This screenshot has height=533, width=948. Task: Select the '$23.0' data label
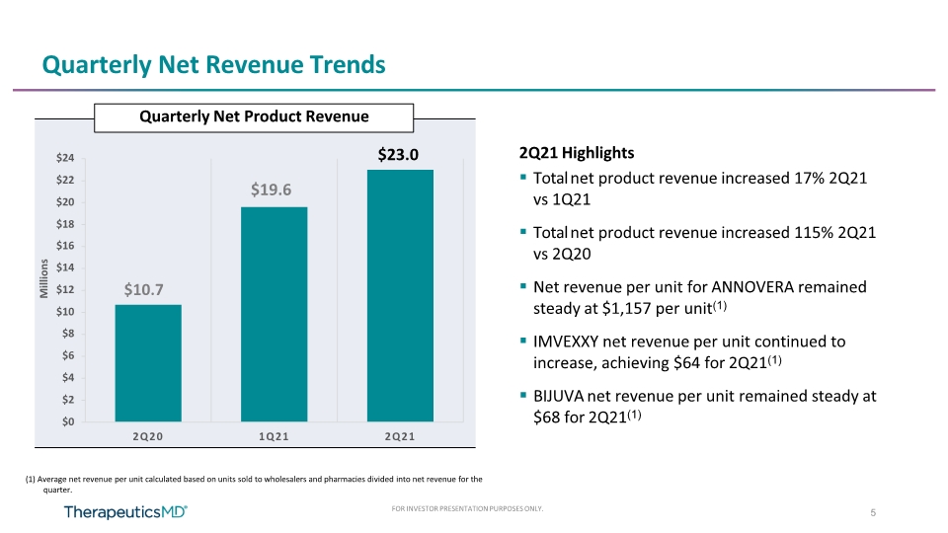tap(398, 155)
